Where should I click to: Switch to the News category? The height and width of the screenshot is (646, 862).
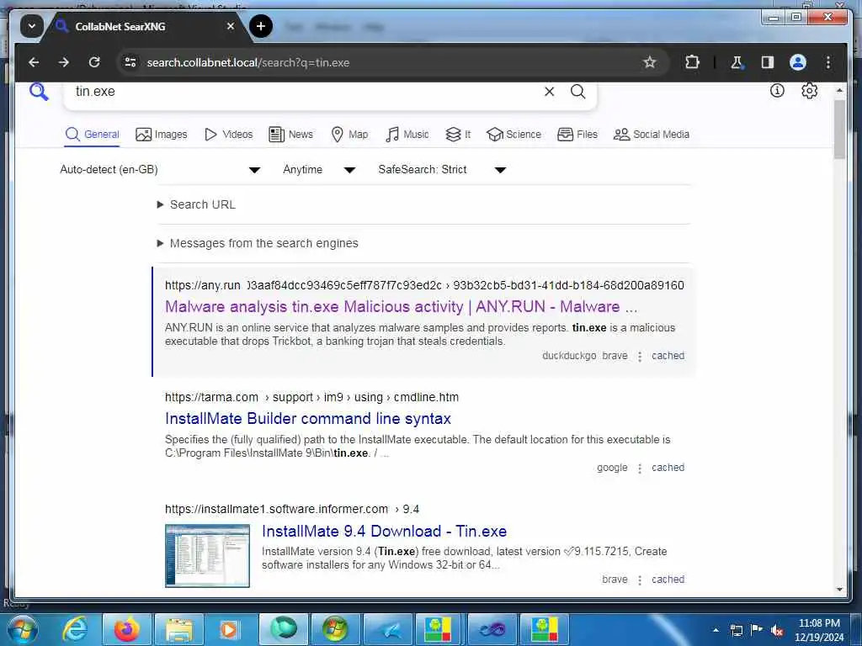(x=290, y=135)
